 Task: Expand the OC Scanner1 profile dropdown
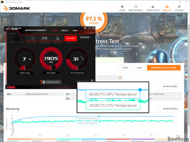click(70, 42)
